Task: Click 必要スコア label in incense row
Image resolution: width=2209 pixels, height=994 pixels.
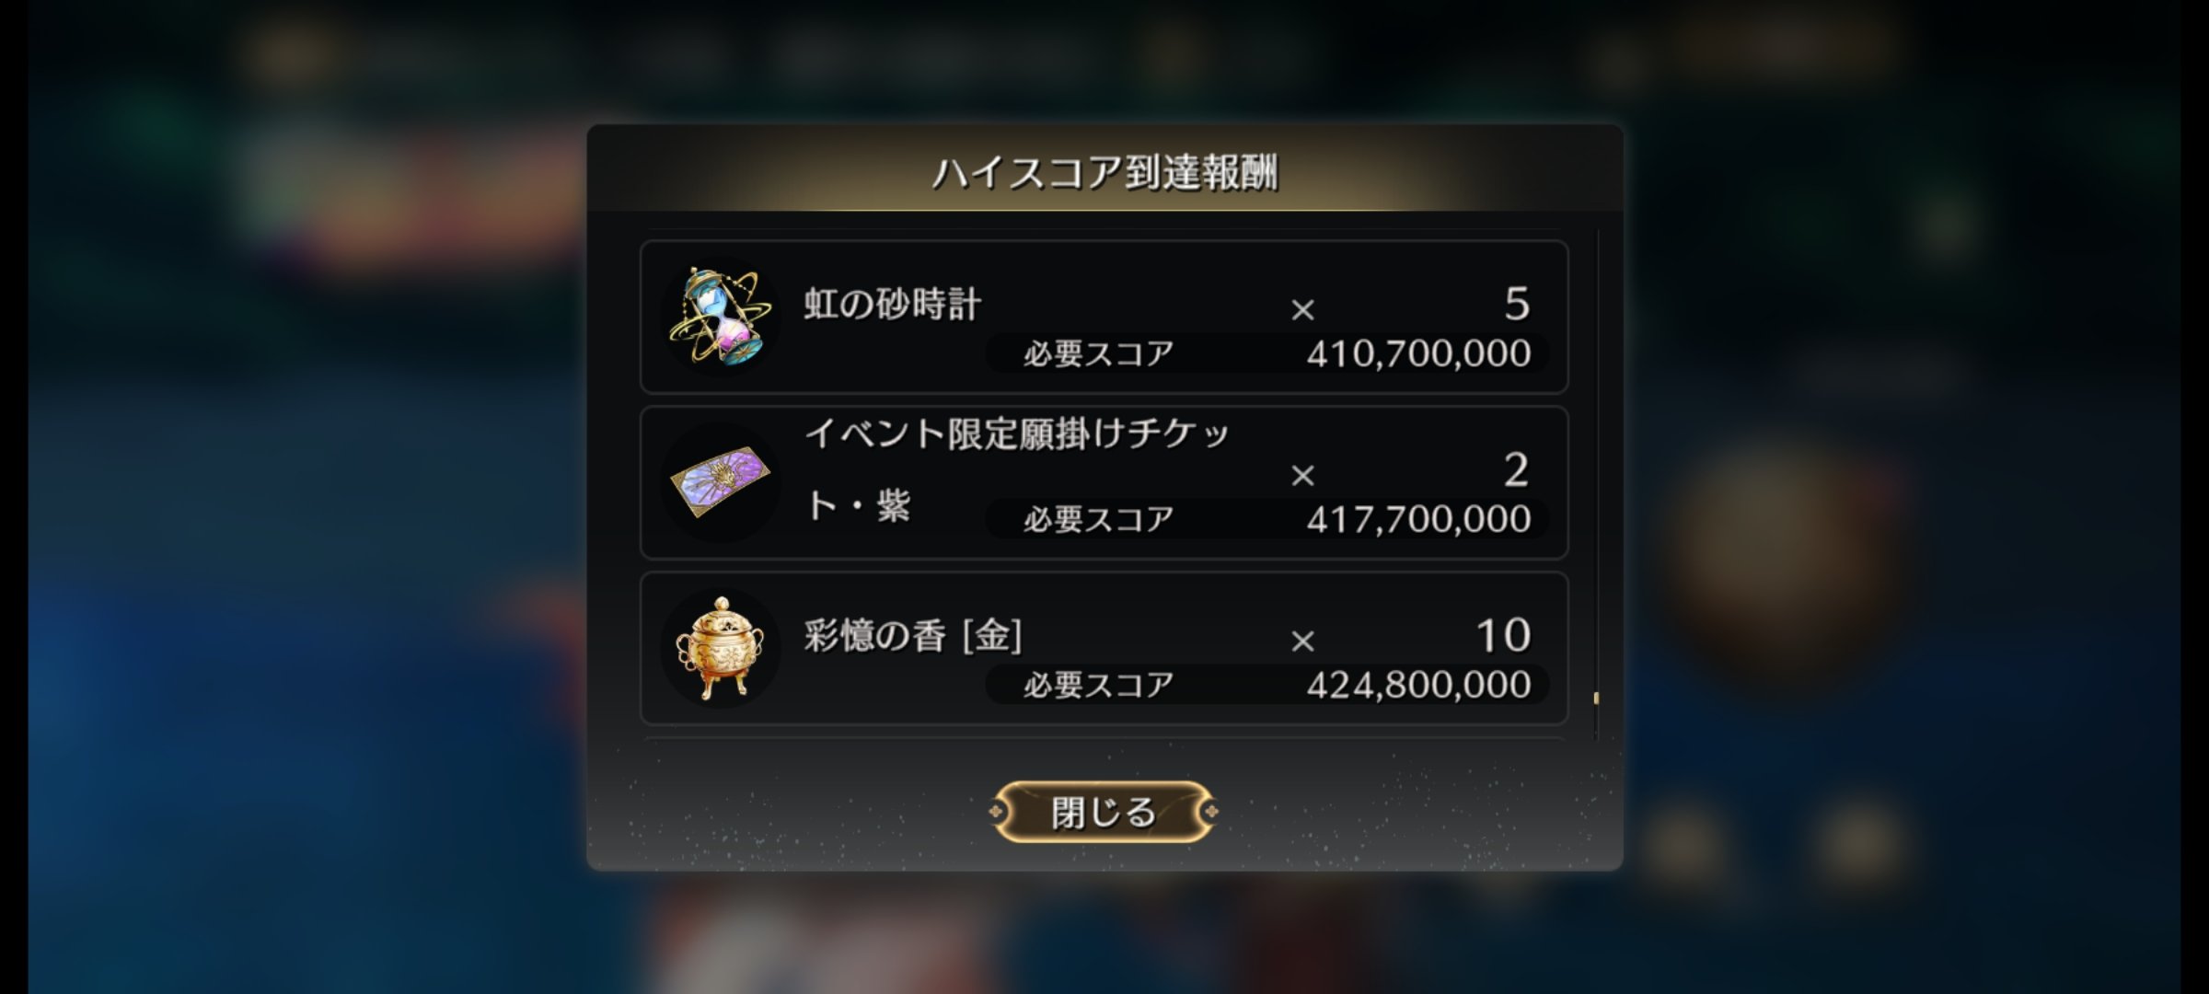Action: (x=1099, y=685)
